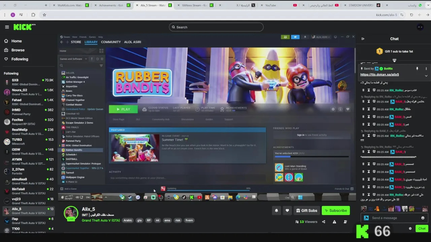Open the Grand Theft Auto V category link
The image size is (431, 242).
(101, 220)
